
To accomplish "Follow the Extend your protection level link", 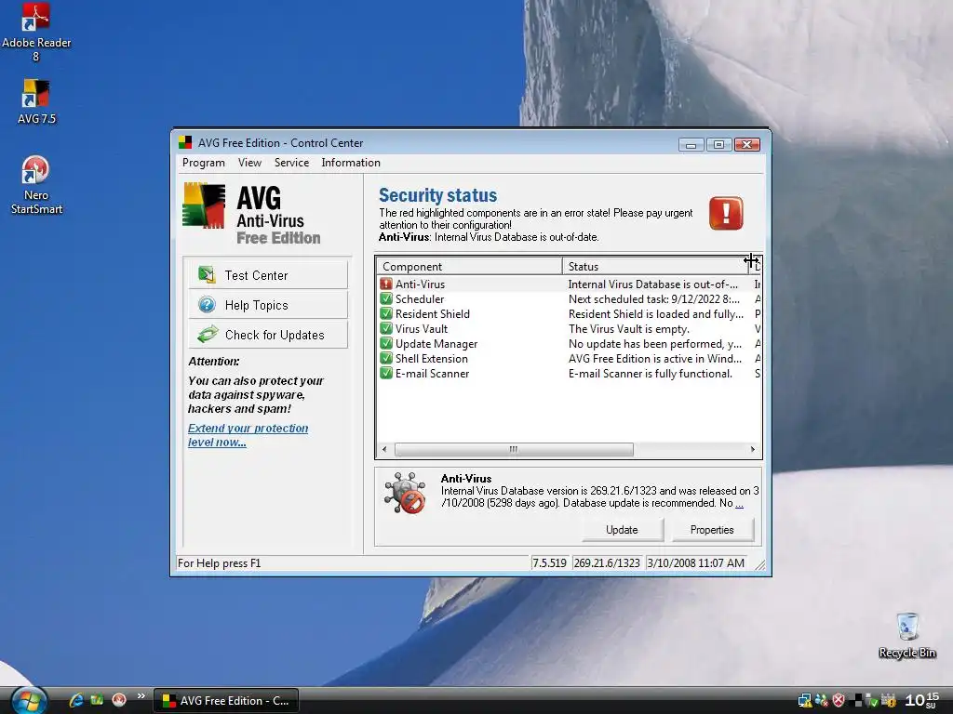I will [x=248, y=435].
